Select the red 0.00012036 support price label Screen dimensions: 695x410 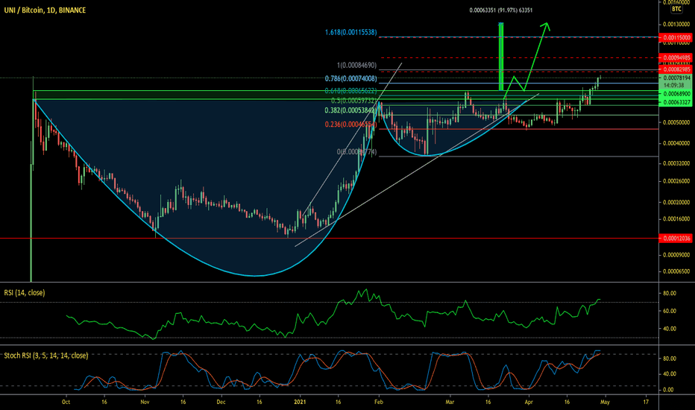[676, 239]
